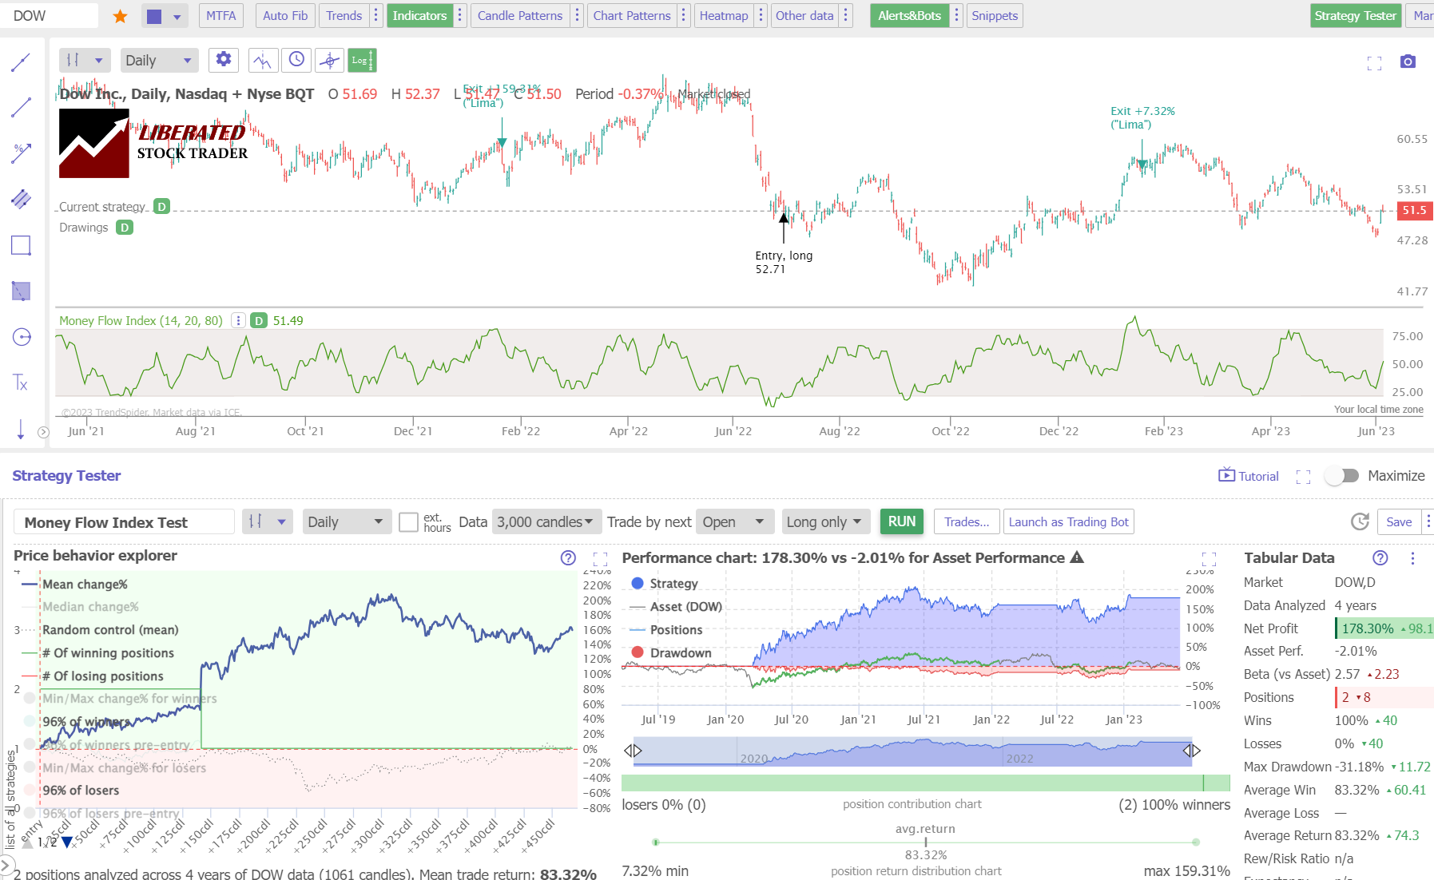Select the Text annotation tool

point(21,382)
